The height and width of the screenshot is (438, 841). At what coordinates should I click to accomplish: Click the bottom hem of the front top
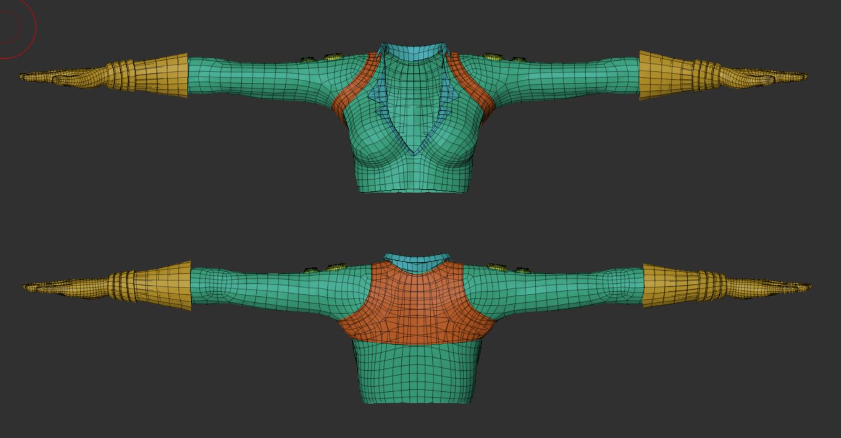click(x=412, y=190)
